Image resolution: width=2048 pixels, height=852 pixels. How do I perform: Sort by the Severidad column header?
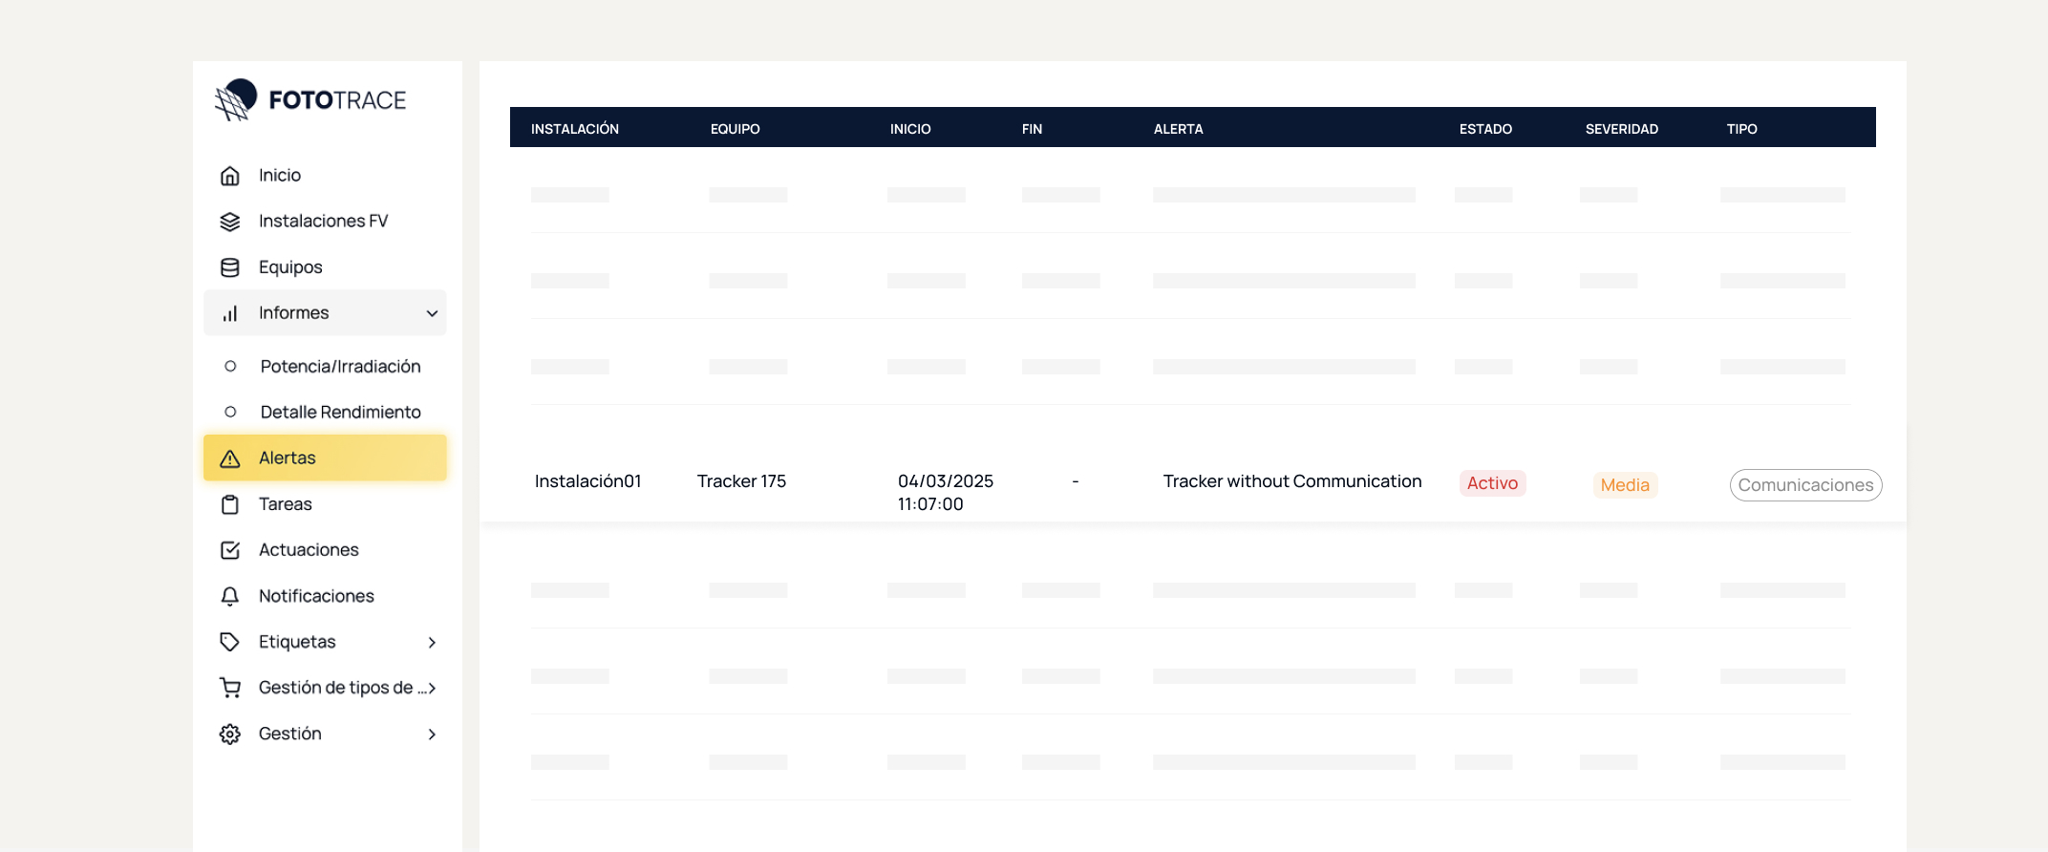(x=1621, y=129)
